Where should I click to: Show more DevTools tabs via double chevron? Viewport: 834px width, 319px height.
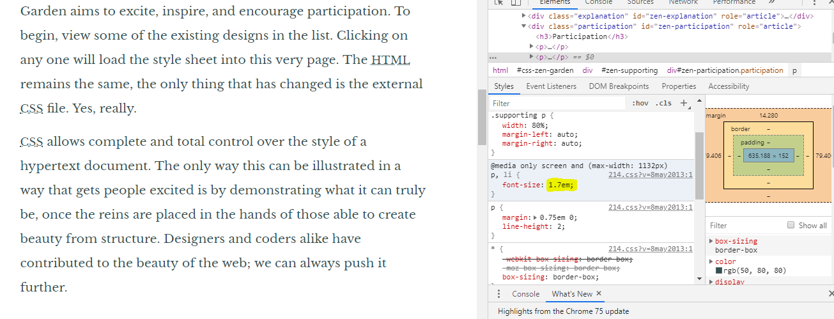point(771,3)
